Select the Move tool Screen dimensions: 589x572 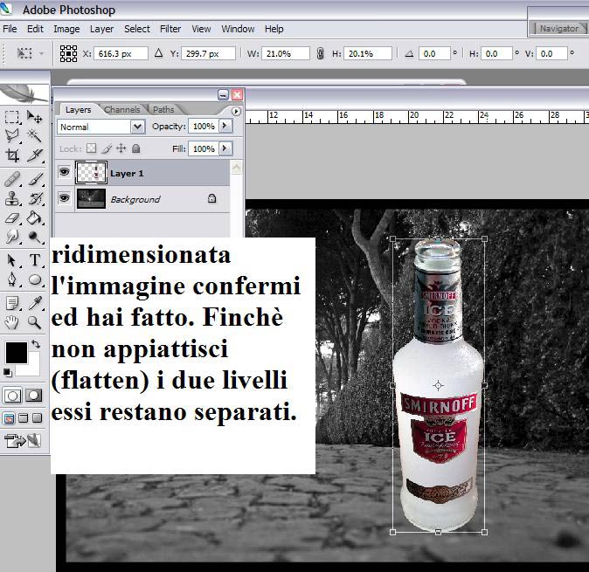click(34, 117)
